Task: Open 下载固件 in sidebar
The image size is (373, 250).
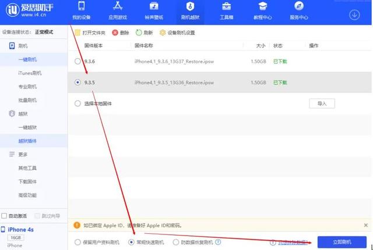Action: click(x=27, y=182)
